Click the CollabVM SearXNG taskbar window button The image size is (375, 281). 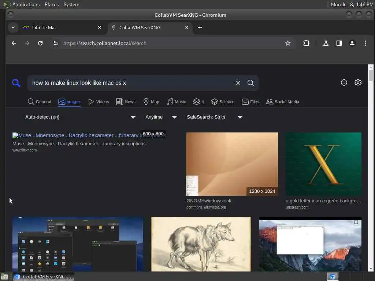click(x=43, y=277)
